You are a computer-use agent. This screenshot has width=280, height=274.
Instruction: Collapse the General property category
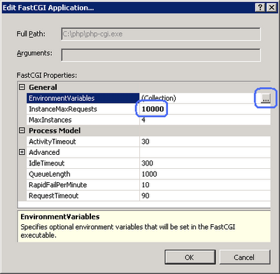(22, 87)
